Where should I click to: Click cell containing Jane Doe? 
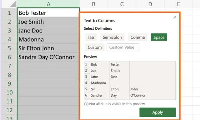tap(48, 31)
